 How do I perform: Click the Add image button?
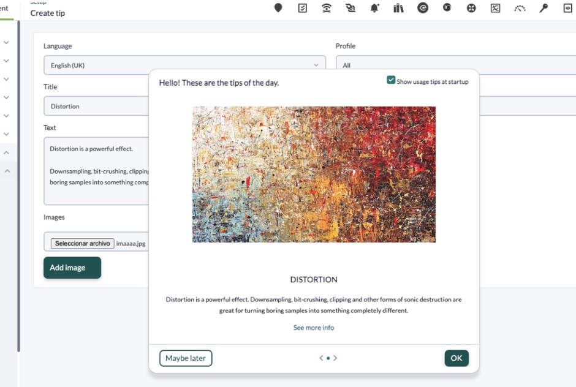pyautogui.click(x=72, y=268)
